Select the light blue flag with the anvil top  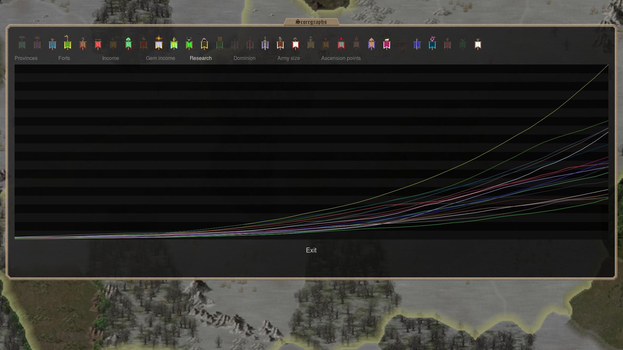click(x=52, y=44)
